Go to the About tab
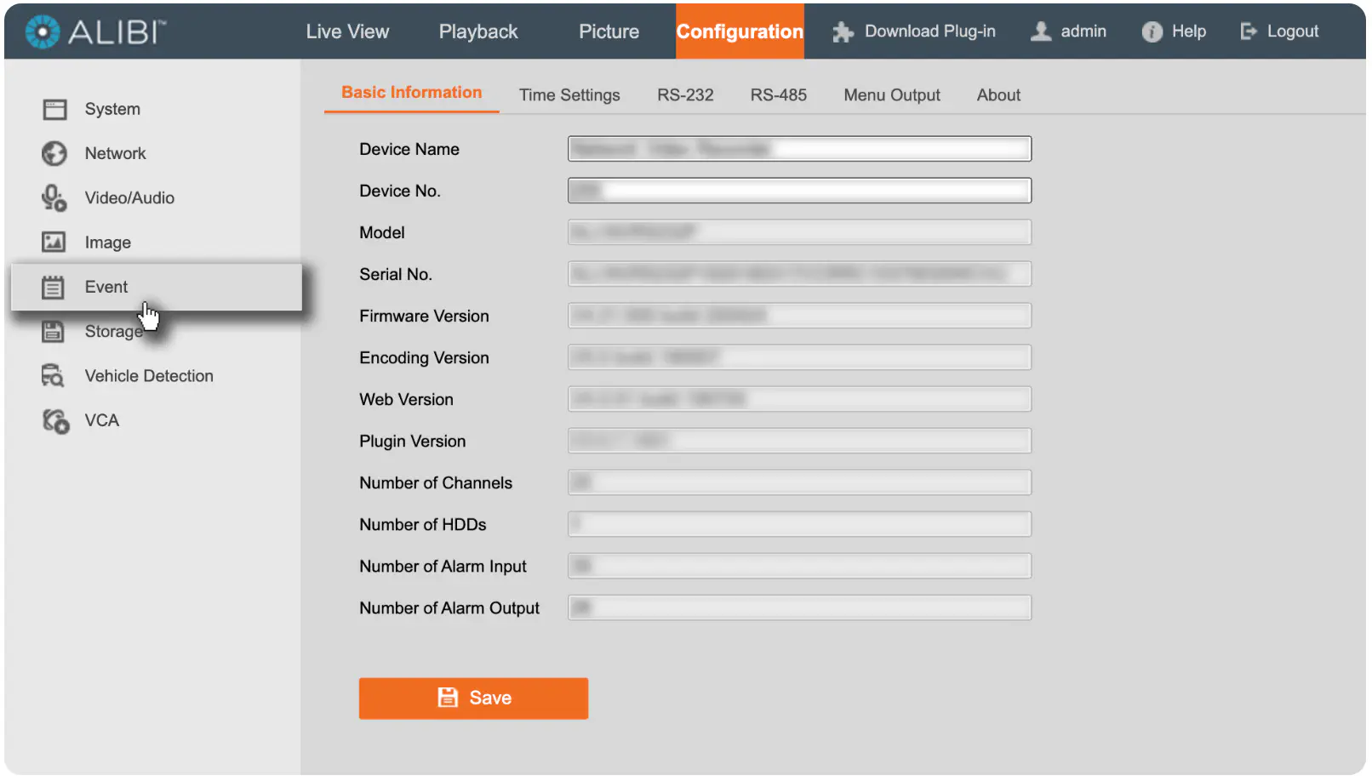Screen dimensions: 1372x781 tap(998, 95)
